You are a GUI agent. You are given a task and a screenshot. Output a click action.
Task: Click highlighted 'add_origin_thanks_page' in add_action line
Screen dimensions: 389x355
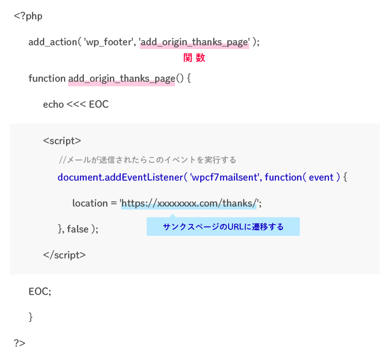tap(194, 42)
